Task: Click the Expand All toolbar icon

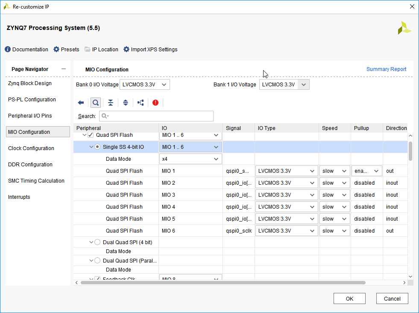Action: 126,103
